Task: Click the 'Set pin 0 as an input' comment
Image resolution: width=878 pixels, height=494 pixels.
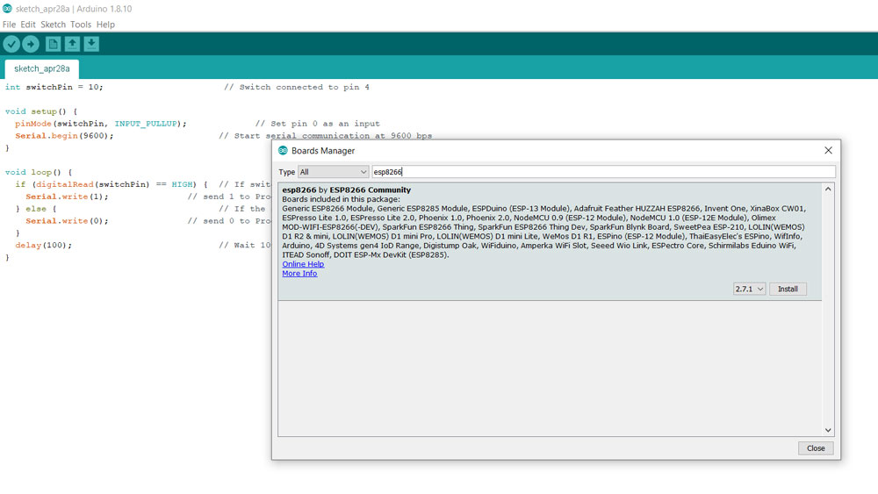Action: [318, 124]
